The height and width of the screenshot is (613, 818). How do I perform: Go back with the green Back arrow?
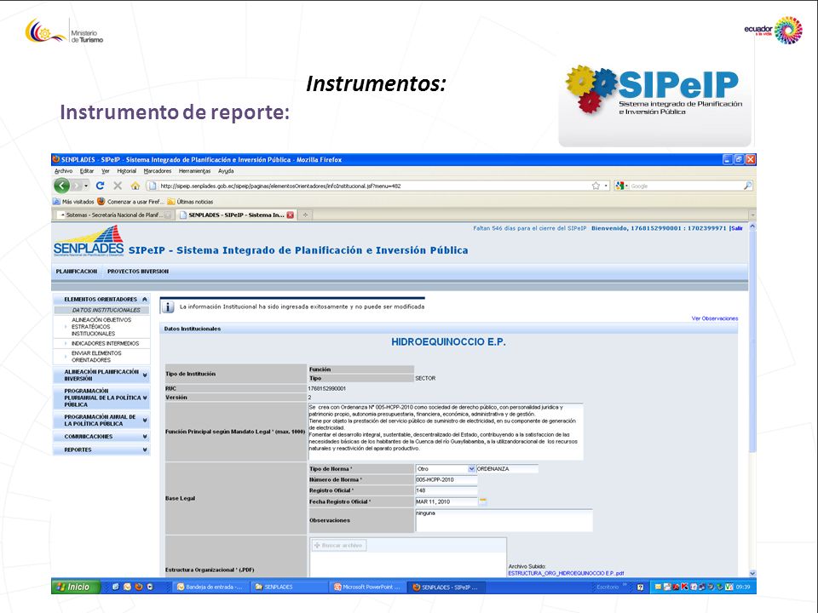(61, 186)
